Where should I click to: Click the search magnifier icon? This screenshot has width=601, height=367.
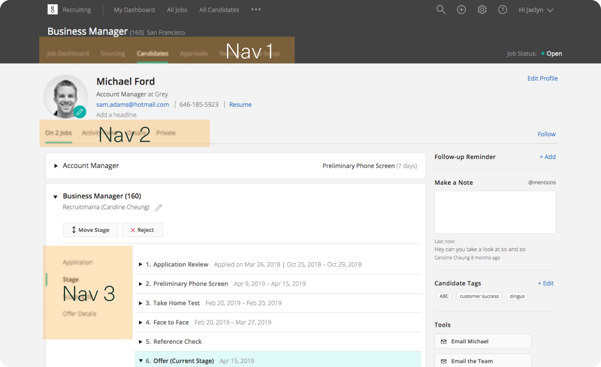tap(441, 10)
